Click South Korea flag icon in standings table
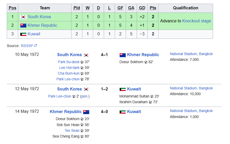The image size is (230, 144). (x=23, y=17)
